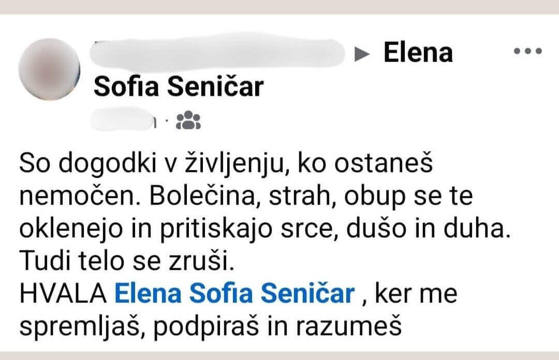The width and height of the screenshot is (559, 360).
Task: Click the word "HVALA" in the post
Action: coord(64,295)
